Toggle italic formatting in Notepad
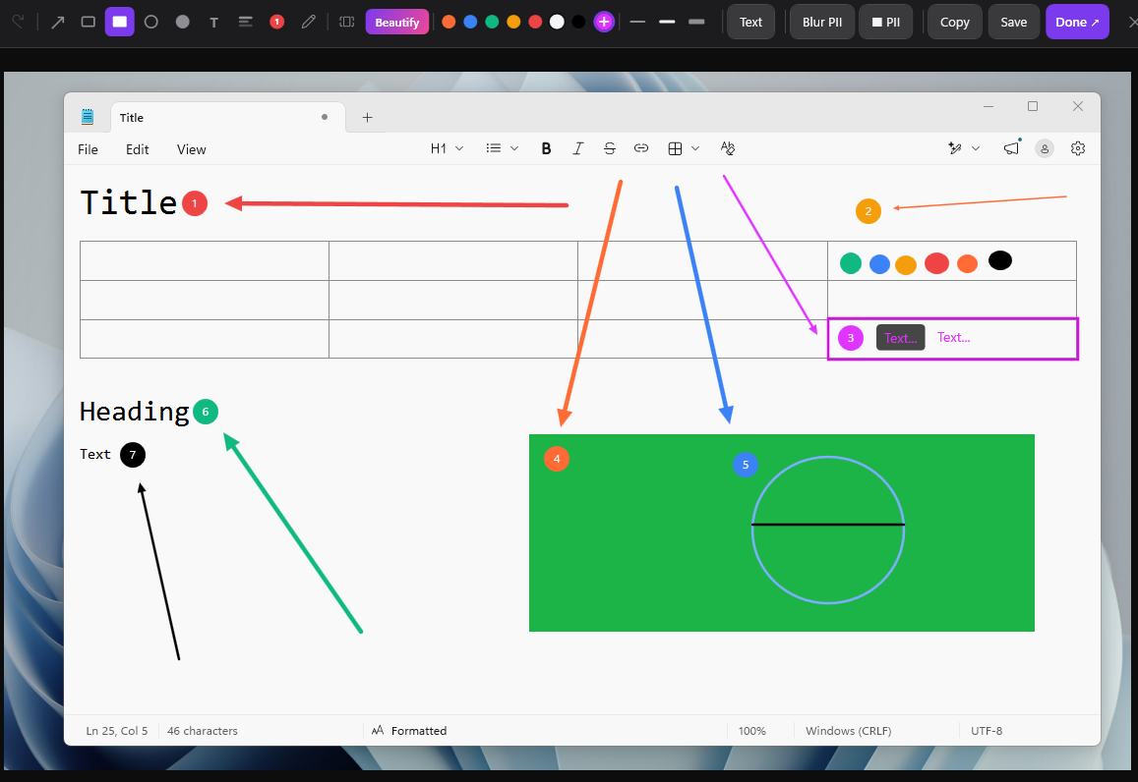Viewport: 1138px width, 782px height. click(577, 148)
